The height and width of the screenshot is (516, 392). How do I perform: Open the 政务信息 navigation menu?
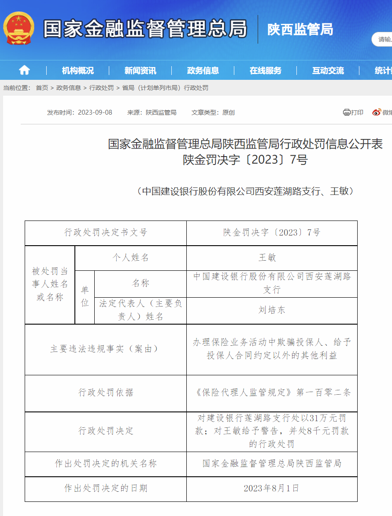click(203, 71)
